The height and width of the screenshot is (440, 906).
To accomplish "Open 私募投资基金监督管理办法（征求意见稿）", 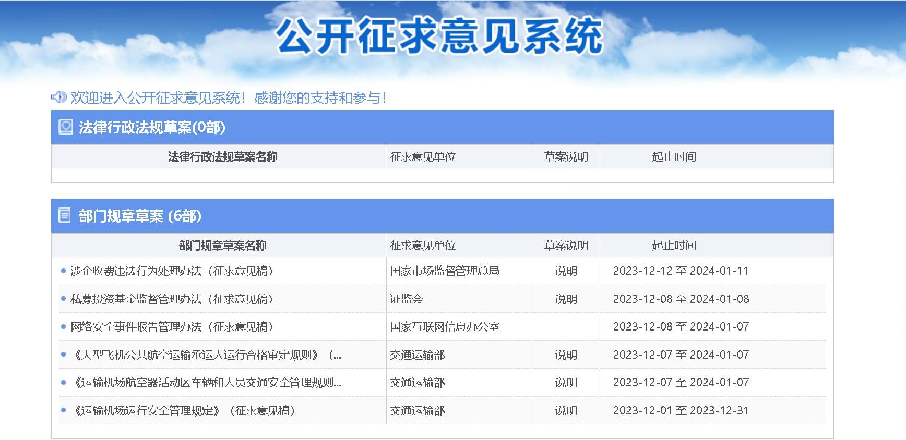I will 172,299.
